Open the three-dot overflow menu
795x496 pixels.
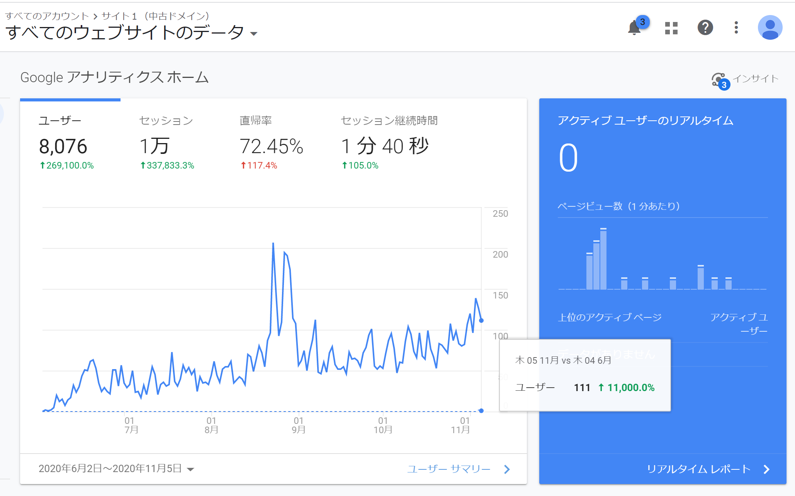[736, 28]
